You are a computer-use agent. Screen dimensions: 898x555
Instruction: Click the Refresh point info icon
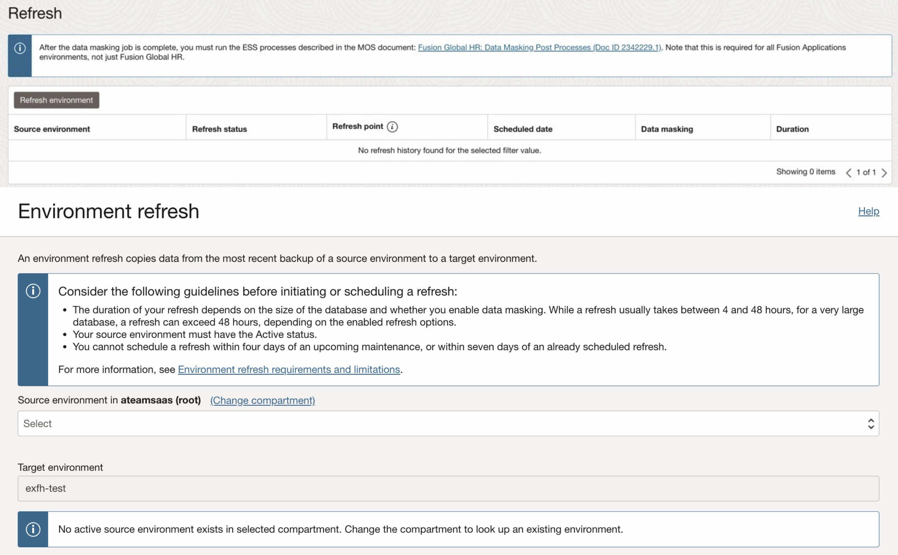[x=392, y=127]
